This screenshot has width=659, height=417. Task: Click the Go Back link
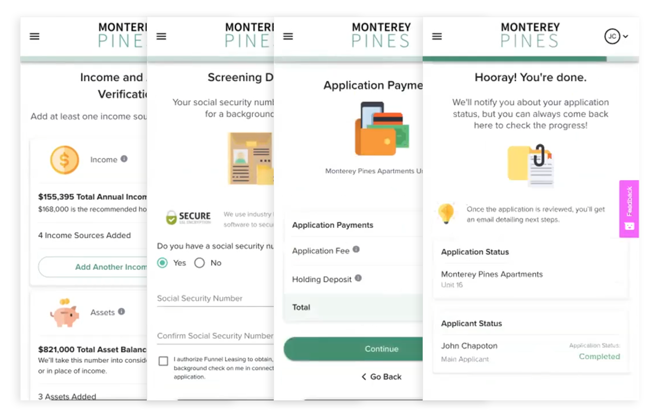tap(381, 376)
